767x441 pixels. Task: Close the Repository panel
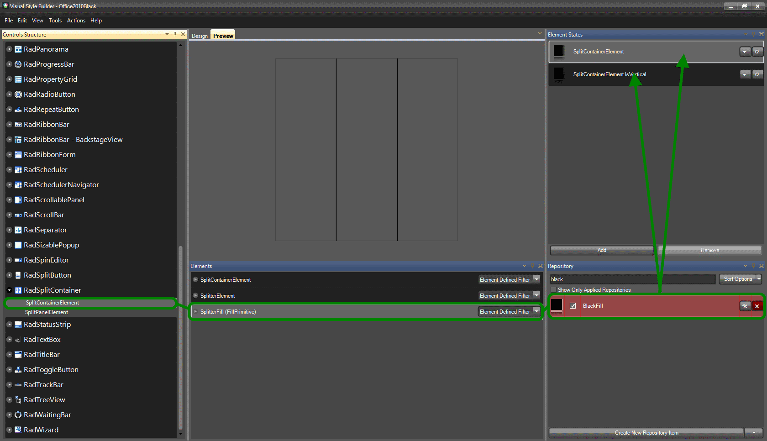[x=761, y=266]
